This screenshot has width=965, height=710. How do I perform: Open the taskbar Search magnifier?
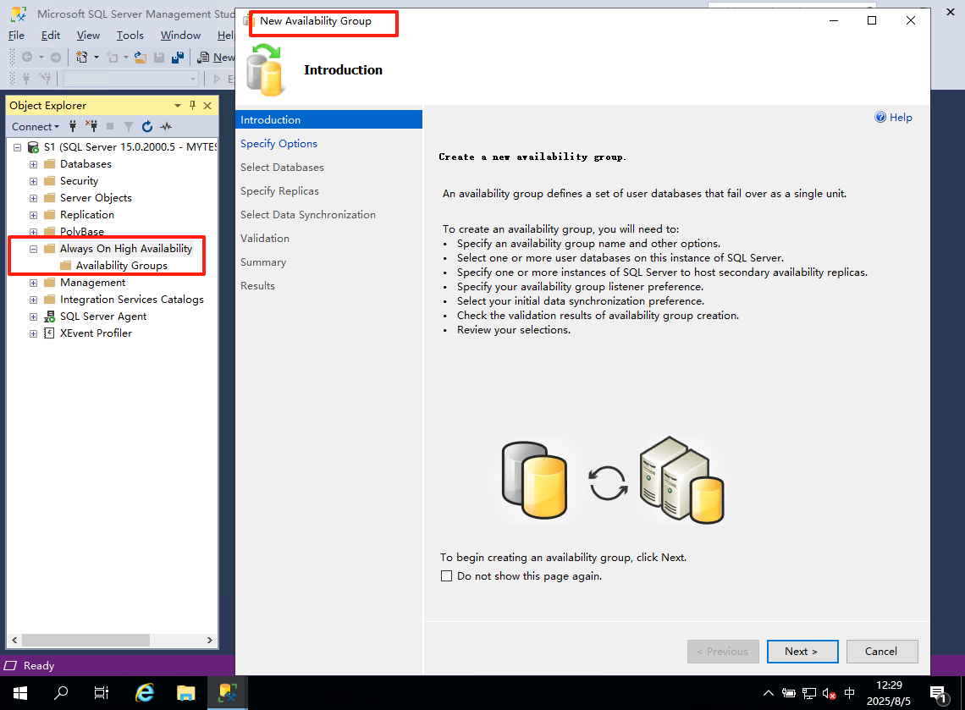click(61, 693)
